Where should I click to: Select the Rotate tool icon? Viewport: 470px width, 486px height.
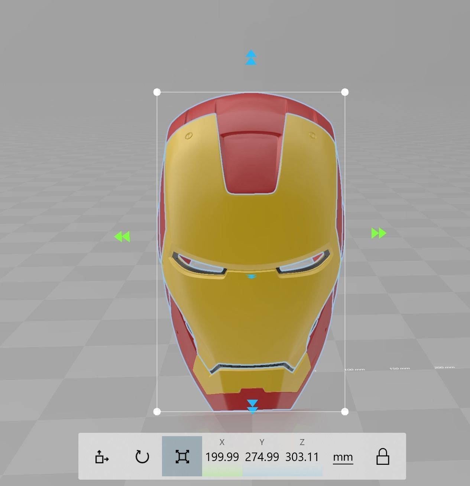pos(142,457)
